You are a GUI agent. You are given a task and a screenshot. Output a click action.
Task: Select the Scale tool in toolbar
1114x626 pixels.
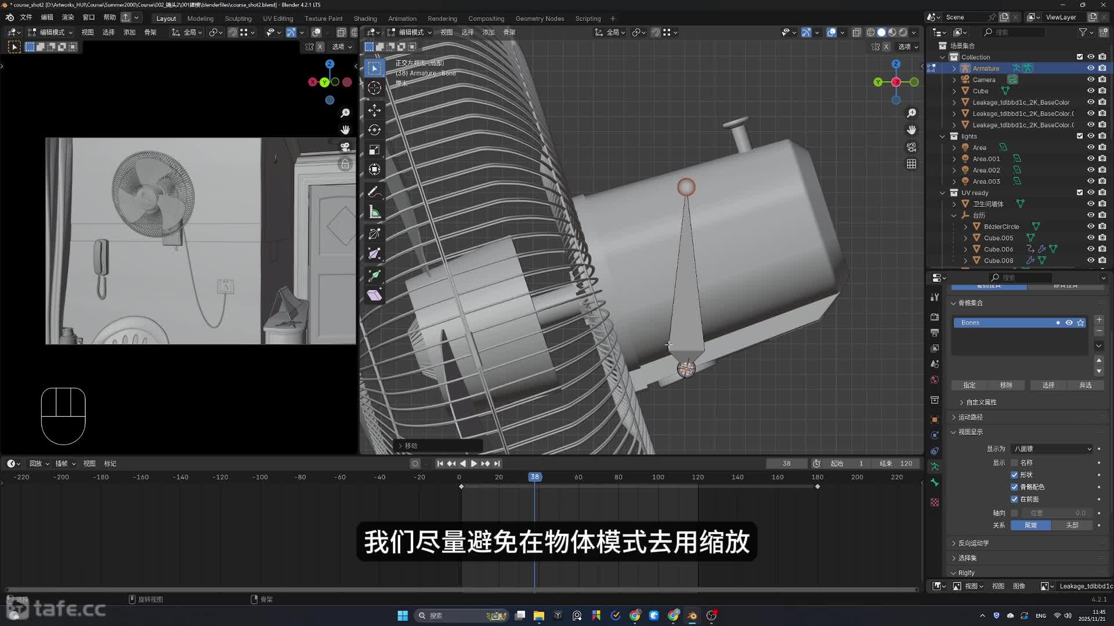[374, 150]
